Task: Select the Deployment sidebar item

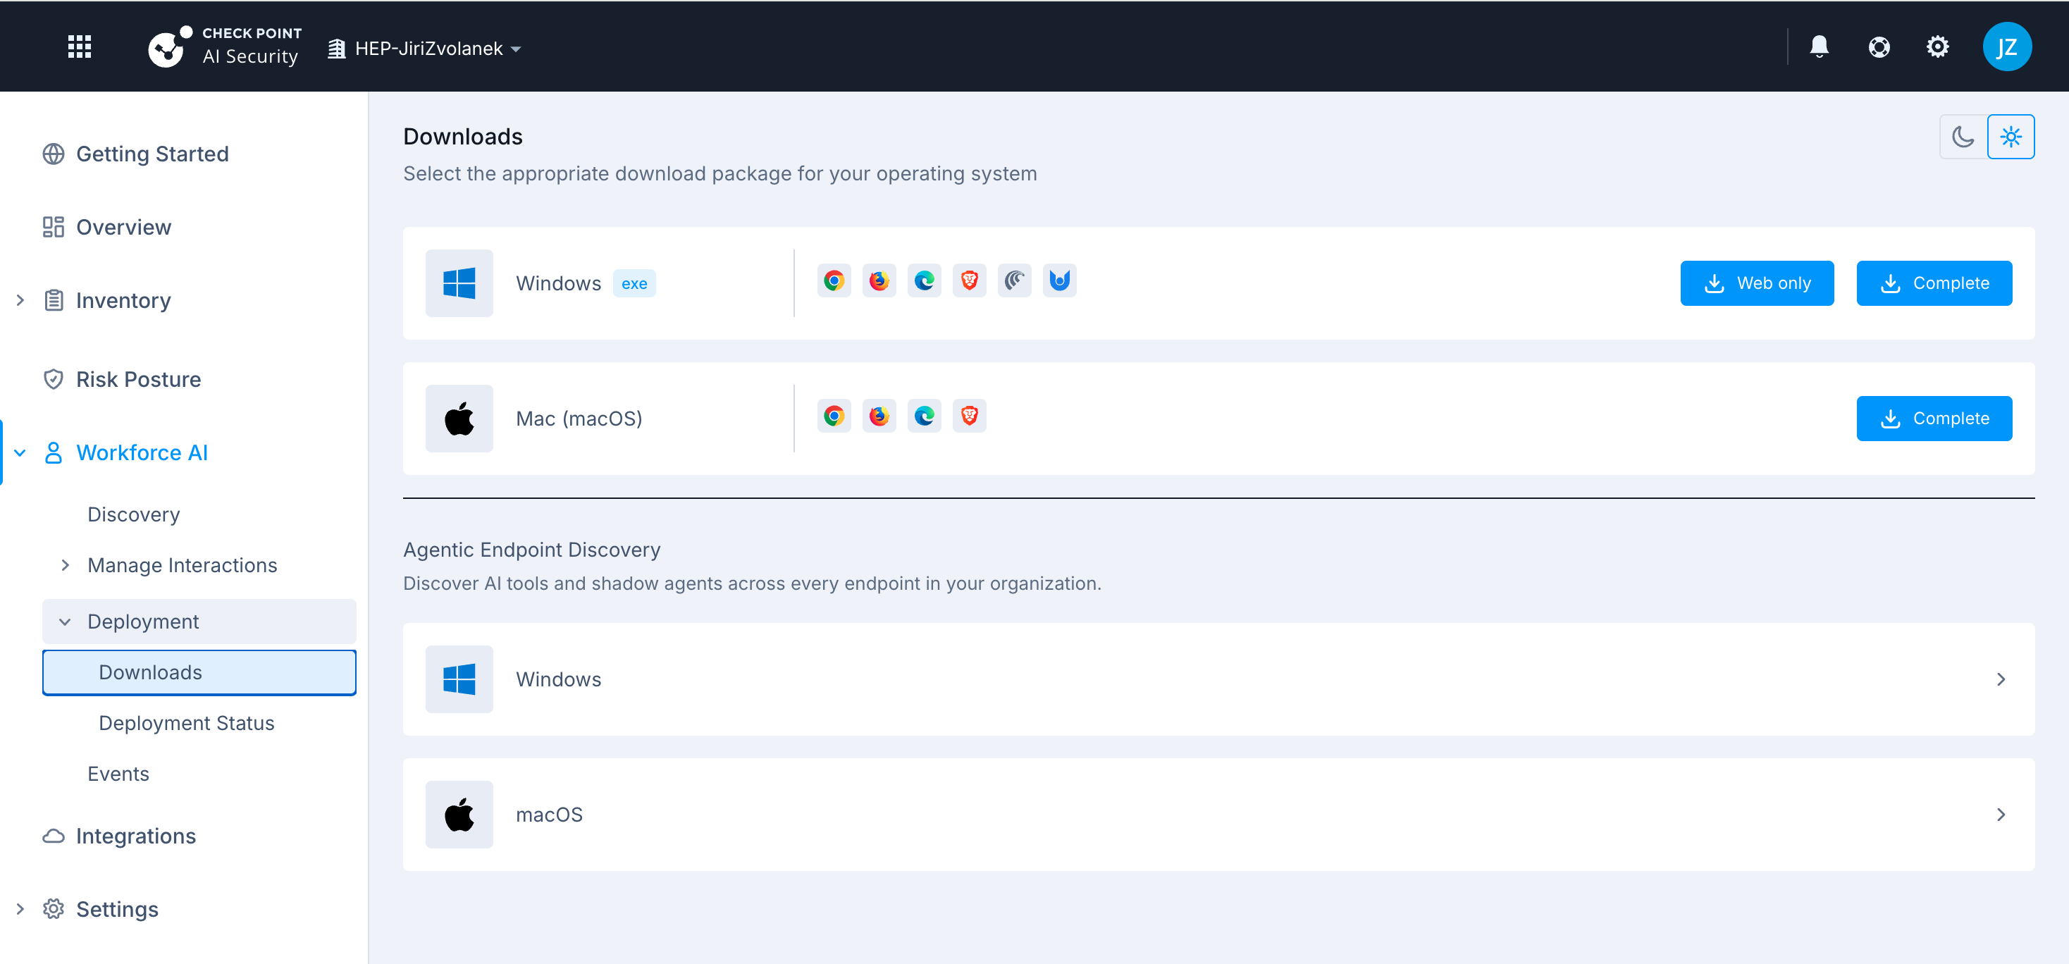Action: [199, 622]
